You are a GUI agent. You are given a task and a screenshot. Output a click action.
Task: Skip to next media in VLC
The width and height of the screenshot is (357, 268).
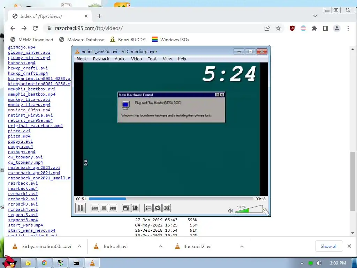(x=113, y=208)
